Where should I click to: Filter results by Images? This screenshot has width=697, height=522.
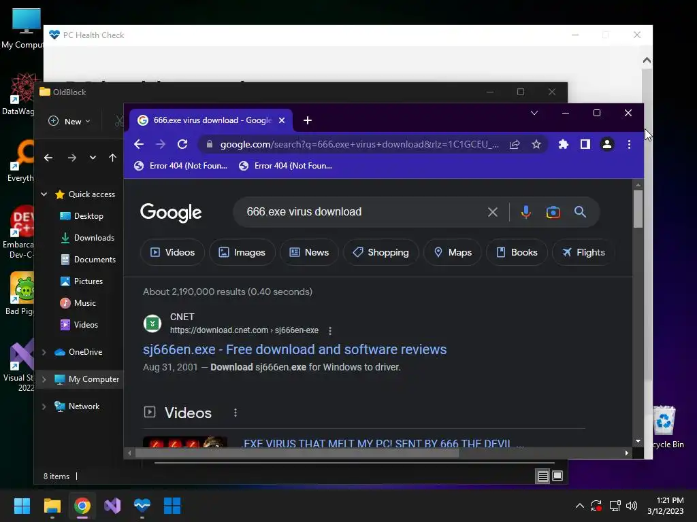[242, 252]
